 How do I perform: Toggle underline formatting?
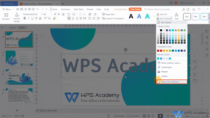(x=32, y=18)
